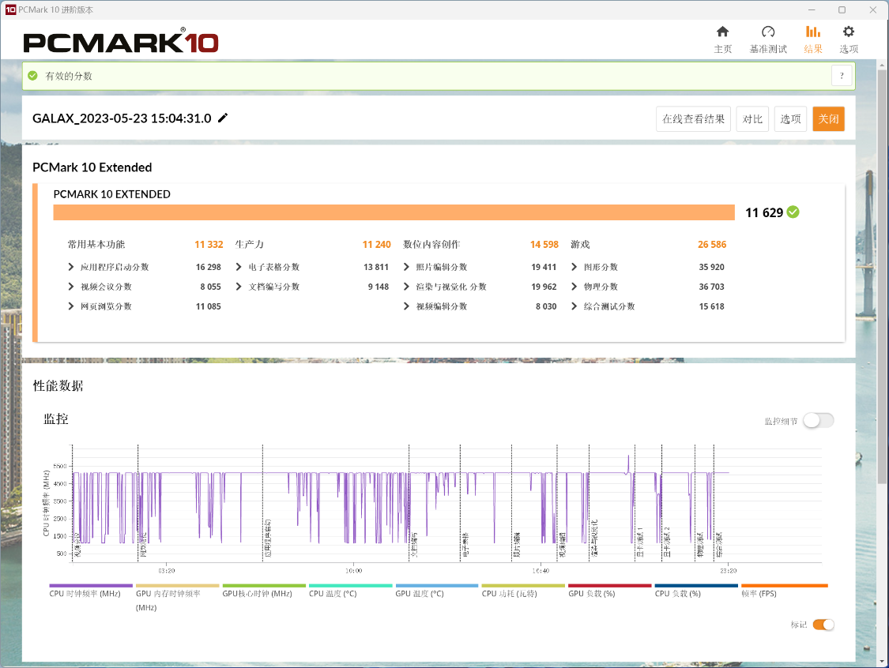The height and width of the screenshot is (668, 889).
Task: Expand 电子表格分数 row
Action: pos(239,267)
